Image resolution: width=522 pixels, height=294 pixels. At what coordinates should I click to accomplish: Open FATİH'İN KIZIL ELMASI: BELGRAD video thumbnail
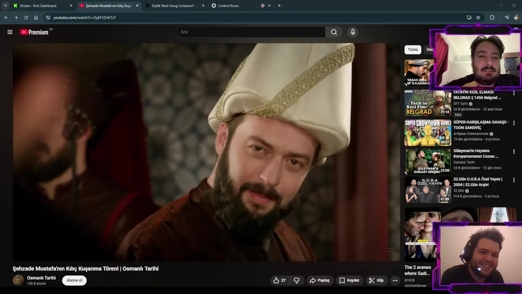(x=428, y=103)
